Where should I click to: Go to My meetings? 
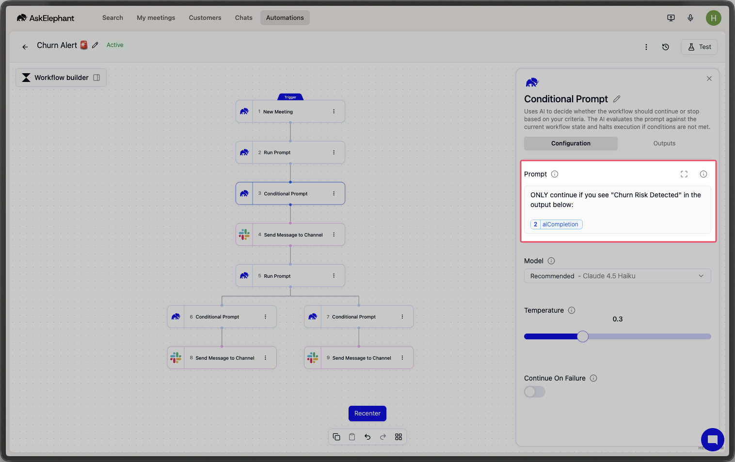point(156,18)
